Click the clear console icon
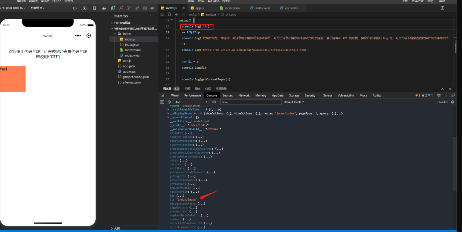 (169, 102)
